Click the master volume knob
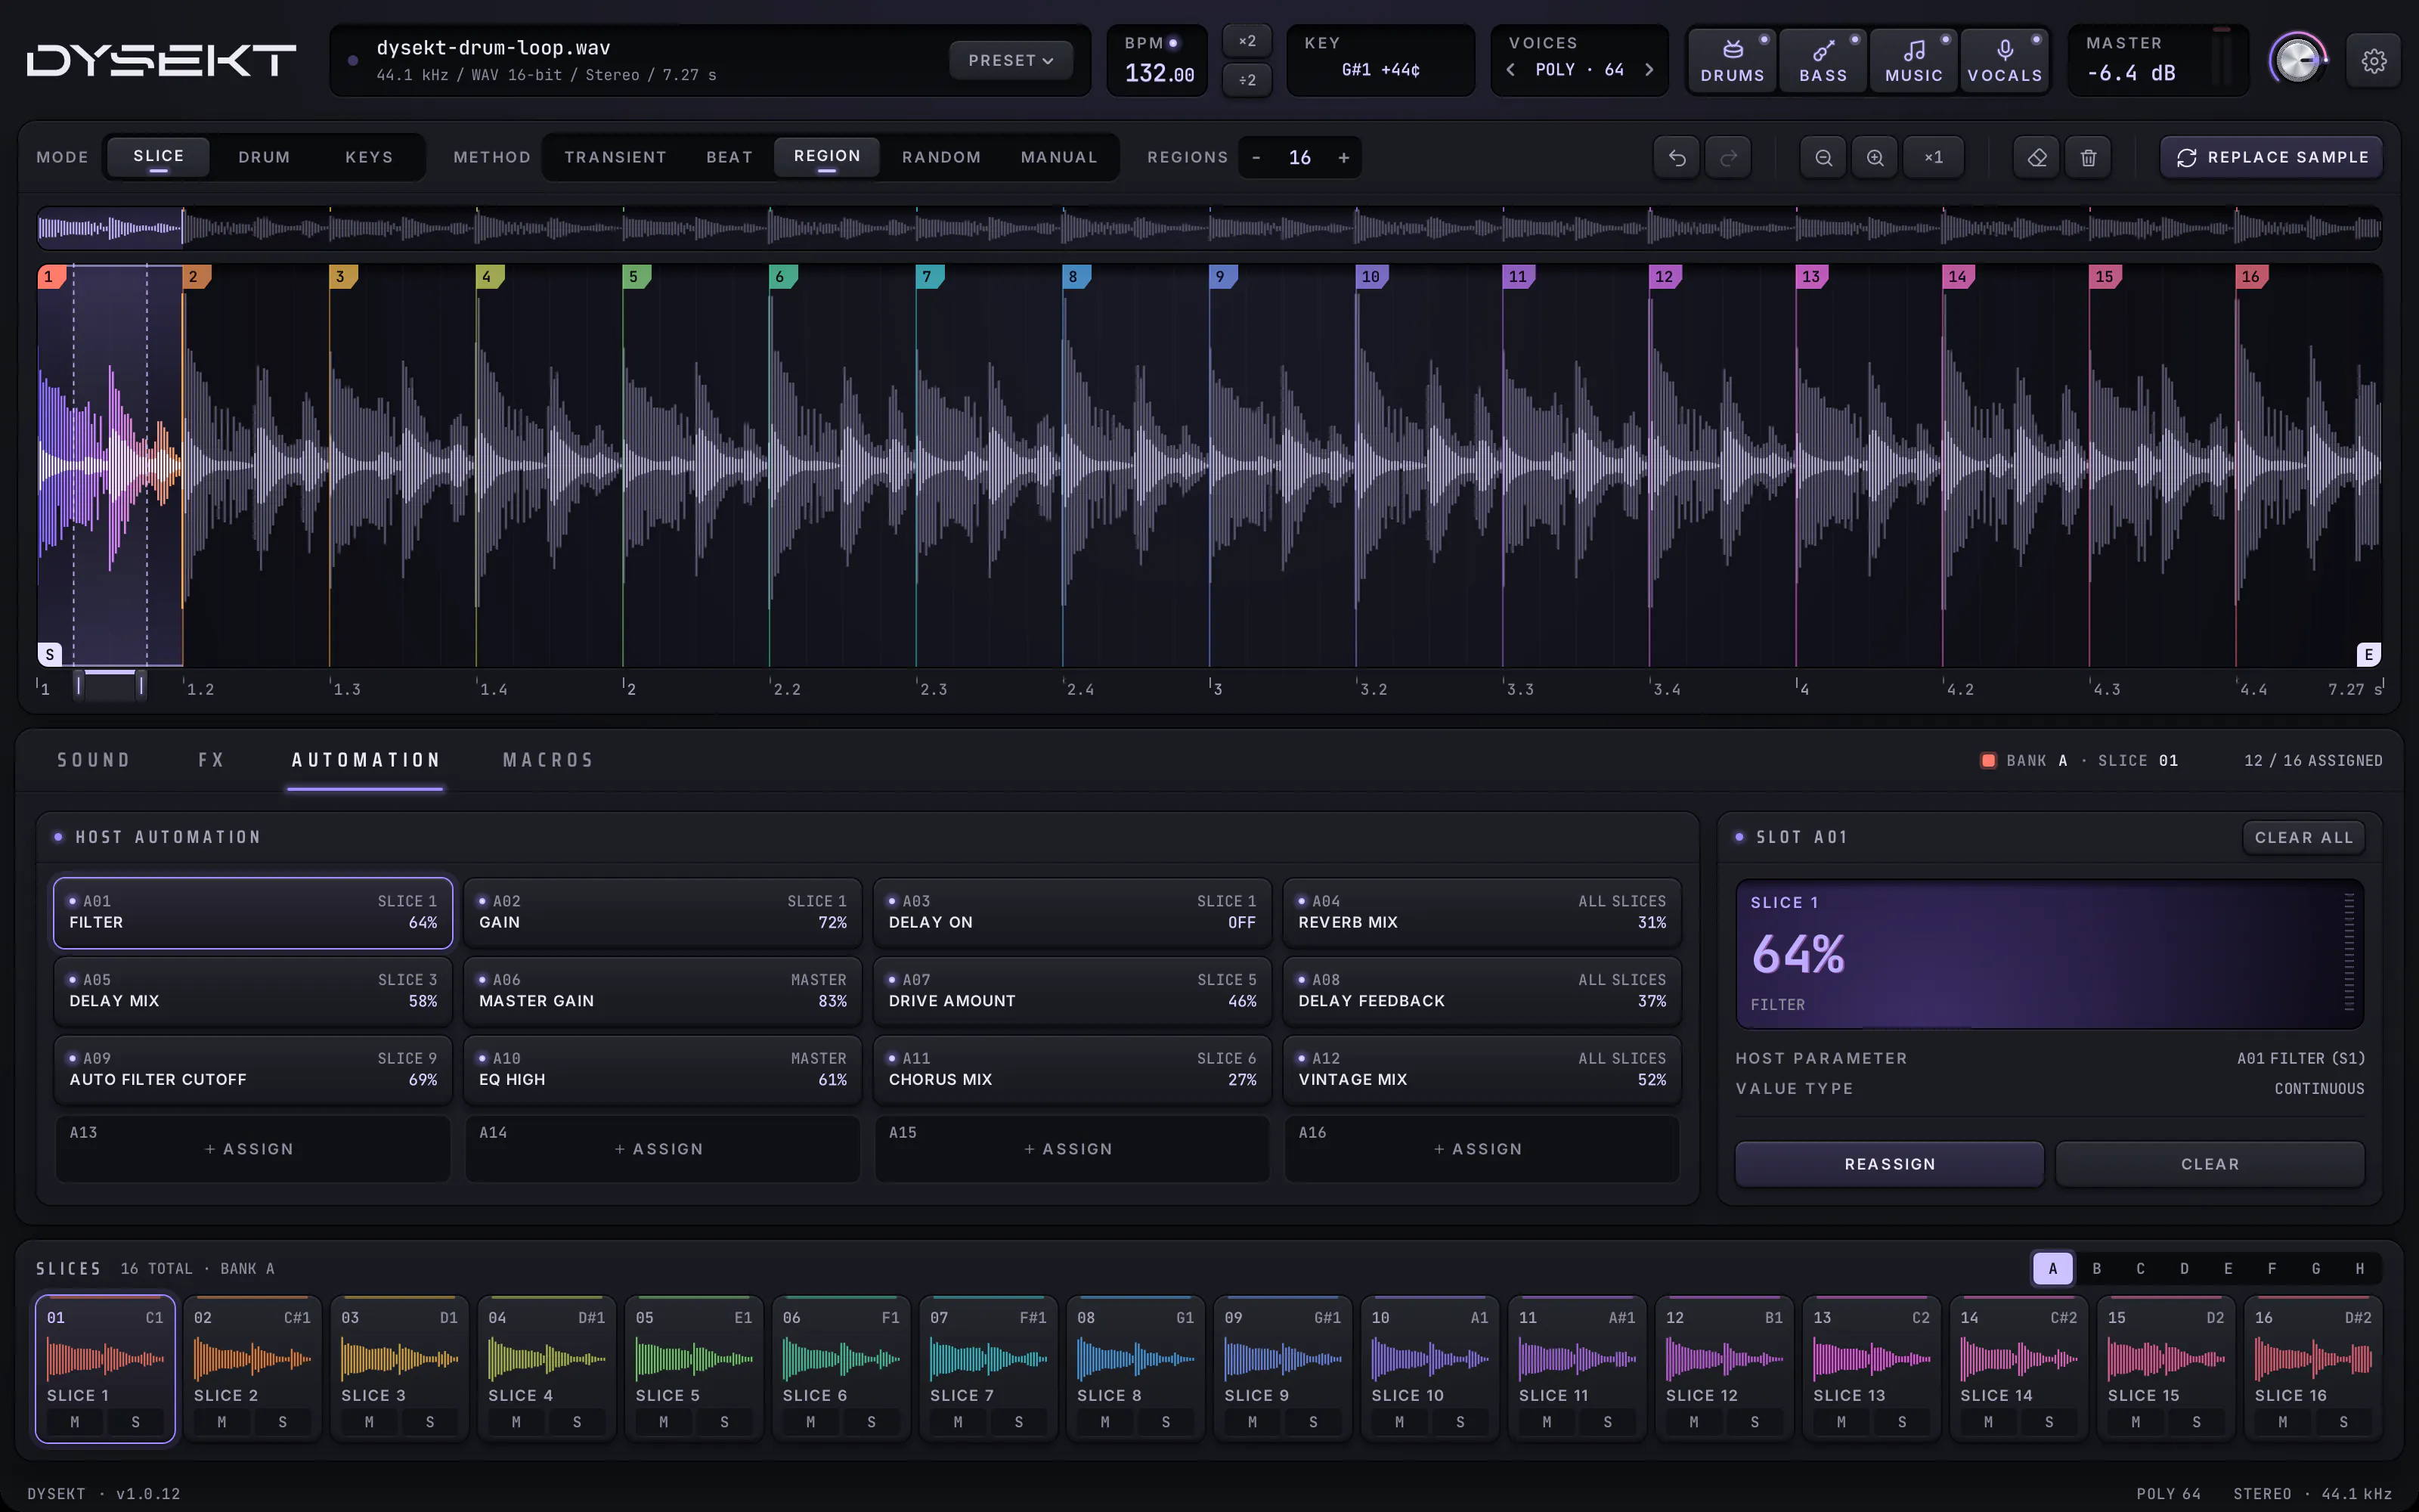 click(2297, 61)
